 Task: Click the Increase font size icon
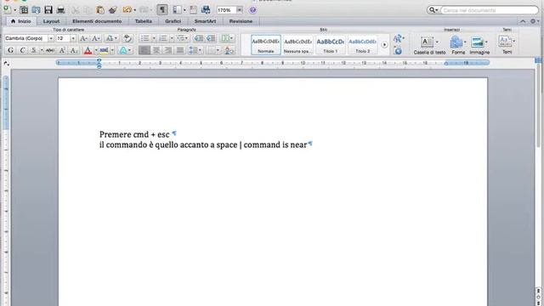[x=83, y=38]
